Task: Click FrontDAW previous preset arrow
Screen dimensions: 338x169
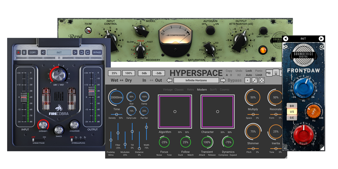Action: 285,39
